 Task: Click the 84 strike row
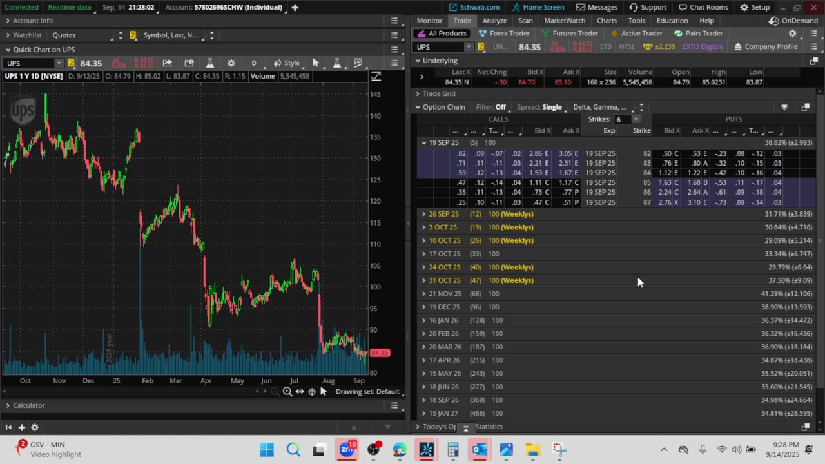pos(616,173)
